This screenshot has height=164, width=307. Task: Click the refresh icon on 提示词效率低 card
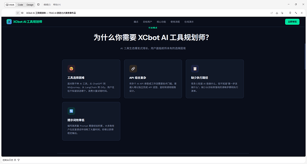point(71,111)
